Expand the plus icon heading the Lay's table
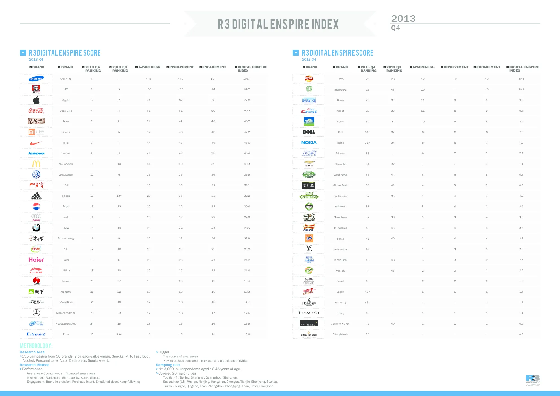 tap(296, 53)
